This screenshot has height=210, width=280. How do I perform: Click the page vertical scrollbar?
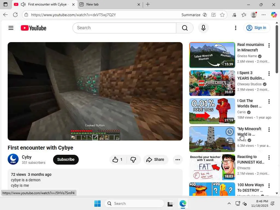point(277,49)
